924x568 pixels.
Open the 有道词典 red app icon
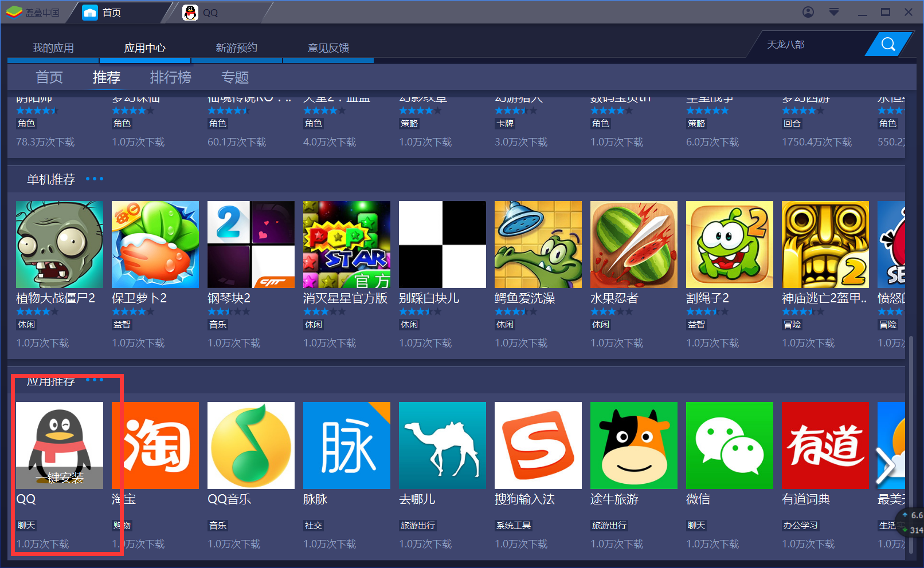click(x=825, y=445)
